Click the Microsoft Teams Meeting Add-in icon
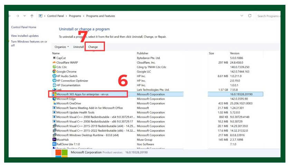Viewport: 292px width, 165px height. pyautogui.click(x=54, y=108)
